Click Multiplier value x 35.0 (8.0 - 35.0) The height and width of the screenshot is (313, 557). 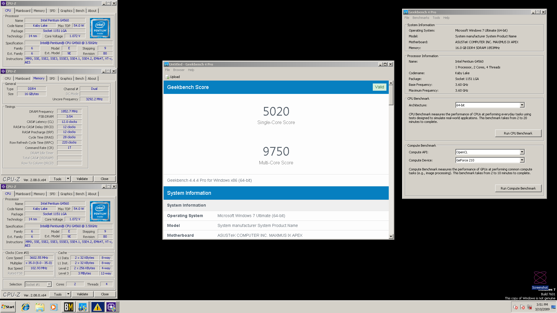39,263
